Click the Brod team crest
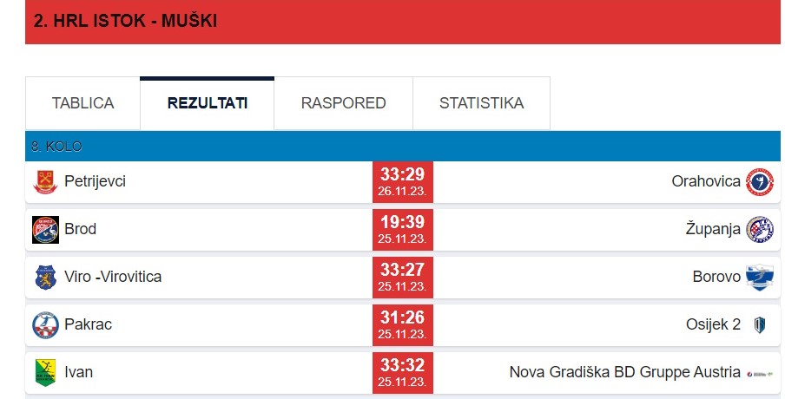 tap(45, 230)
